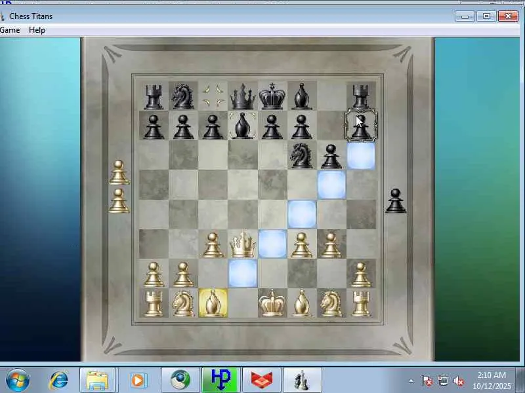Move bishop to highlighted square f4

pyautogui.click(x=302, y=214)
